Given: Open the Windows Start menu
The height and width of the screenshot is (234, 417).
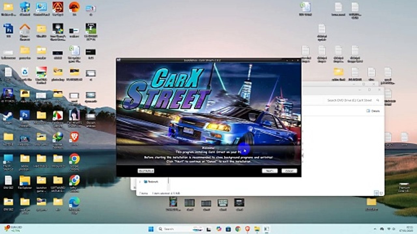Looking at the screenshot, I should [151, 229].
